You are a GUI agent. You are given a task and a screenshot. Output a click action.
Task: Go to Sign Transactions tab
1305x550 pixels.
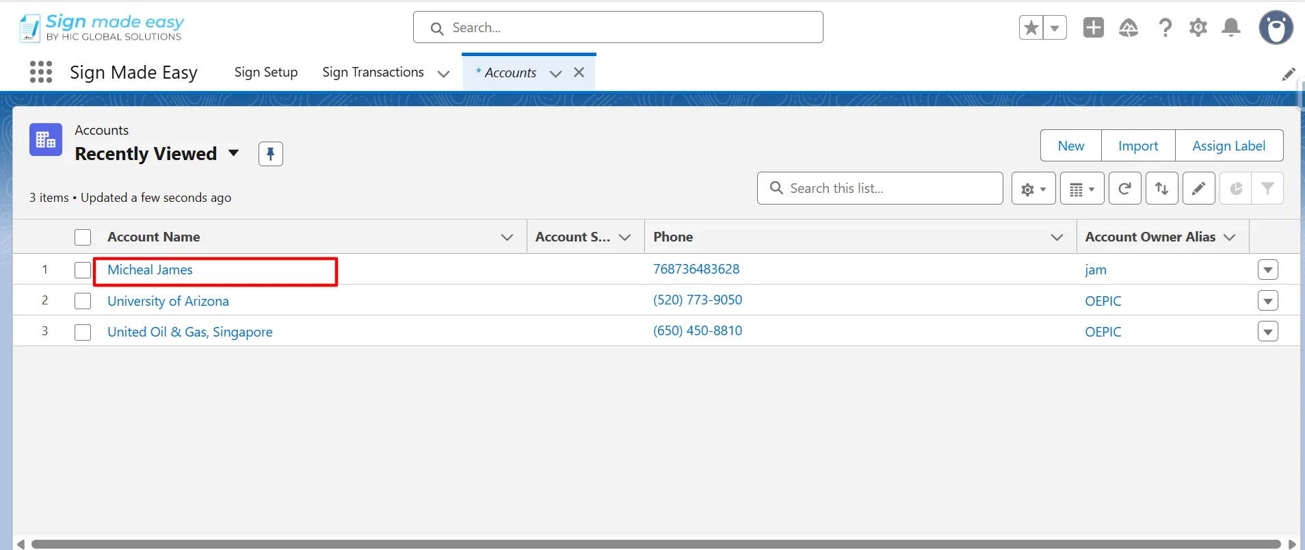(373, 73)
